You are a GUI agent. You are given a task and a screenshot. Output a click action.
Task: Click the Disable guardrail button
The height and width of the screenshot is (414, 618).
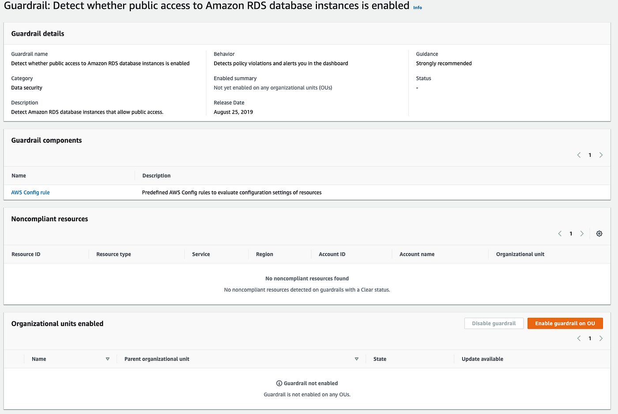pos(494,323)
